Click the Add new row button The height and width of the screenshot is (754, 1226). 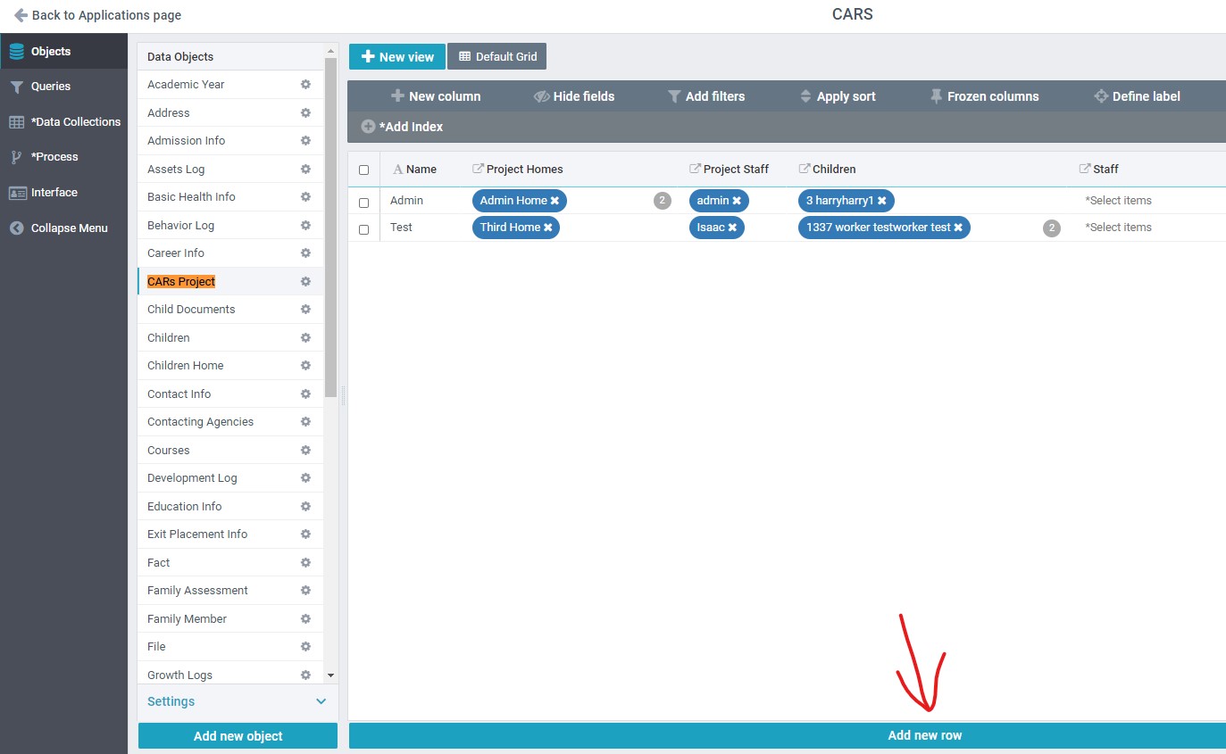[924, 735]
